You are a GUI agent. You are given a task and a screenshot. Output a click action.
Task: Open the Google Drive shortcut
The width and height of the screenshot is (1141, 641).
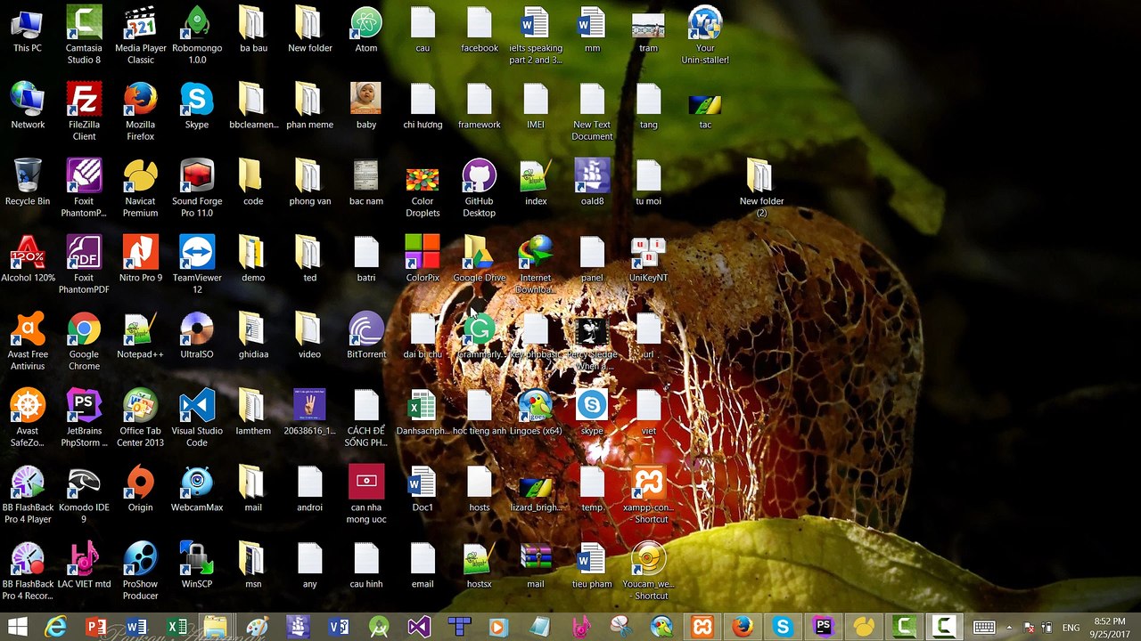[x=480, y=259]
